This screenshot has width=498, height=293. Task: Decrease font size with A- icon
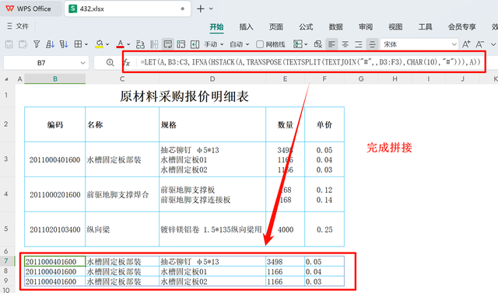click(x=480, y=44)
